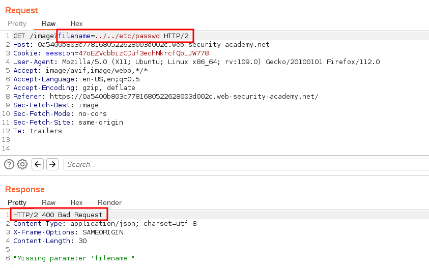Open the Response Render tab
Viewport: 429px width, 268px height.
coord(109,202)
